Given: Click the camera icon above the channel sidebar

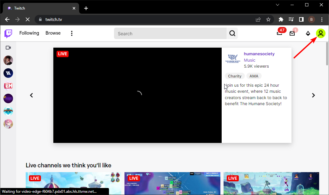Looking at the screenshot, I should [8, 47].
